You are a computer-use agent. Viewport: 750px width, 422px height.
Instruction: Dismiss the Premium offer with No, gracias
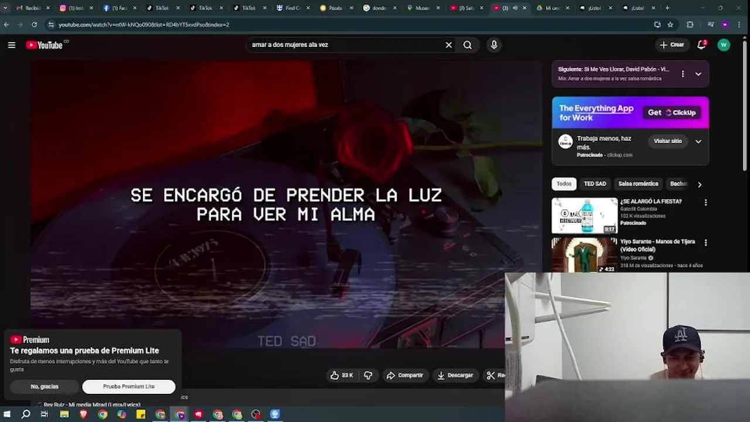(x=45, y=386)
